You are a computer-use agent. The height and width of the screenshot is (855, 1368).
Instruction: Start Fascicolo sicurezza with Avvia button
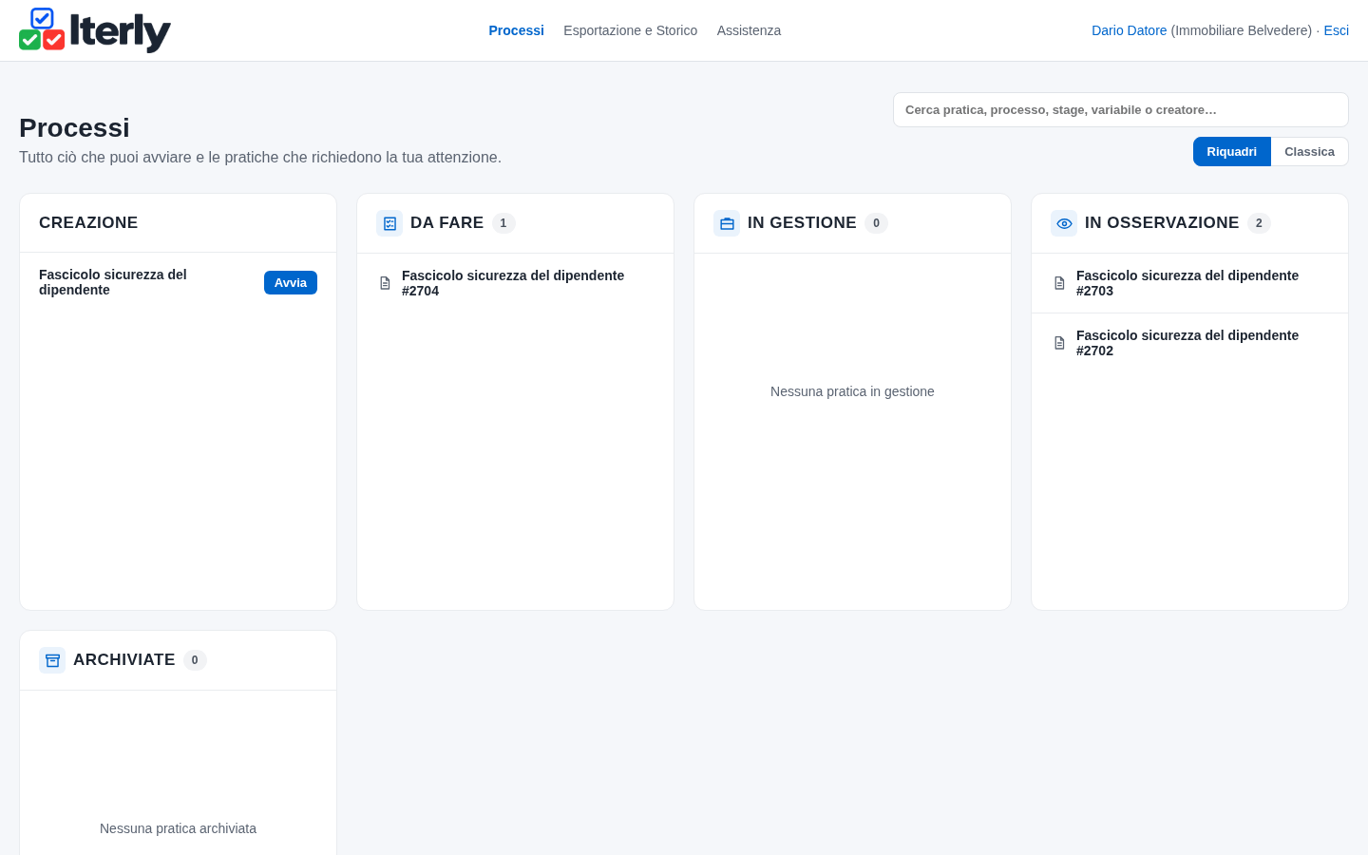(x=291, y=282)
